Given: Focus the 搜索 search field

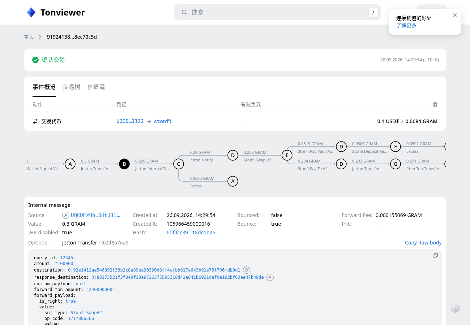Looking at the screenshot, I should pos(278,12).
